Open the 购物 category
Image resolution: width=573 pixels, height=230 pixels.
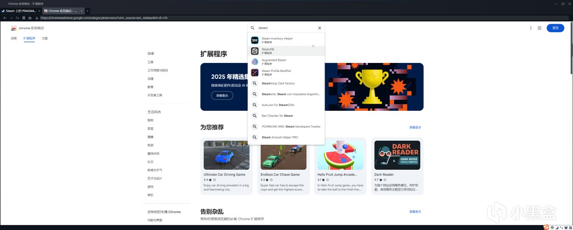151,120
